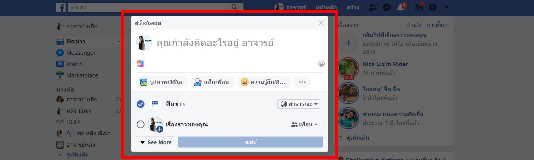534x160 pixels.
Task: Open the help question mark icon
Action: coord(432,7)
